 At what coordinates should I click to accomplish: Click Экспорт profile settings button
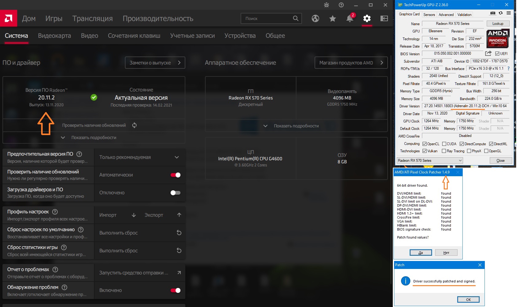(x=163, y=215)
